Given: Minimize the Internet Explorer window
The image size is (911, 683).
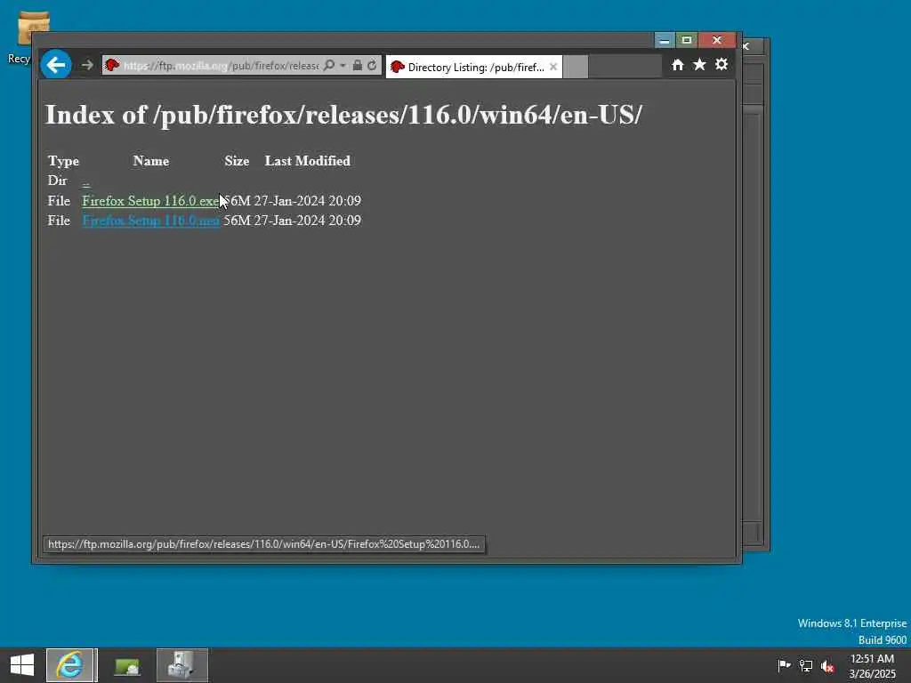Looking at the screenshot, I should 665,40.
